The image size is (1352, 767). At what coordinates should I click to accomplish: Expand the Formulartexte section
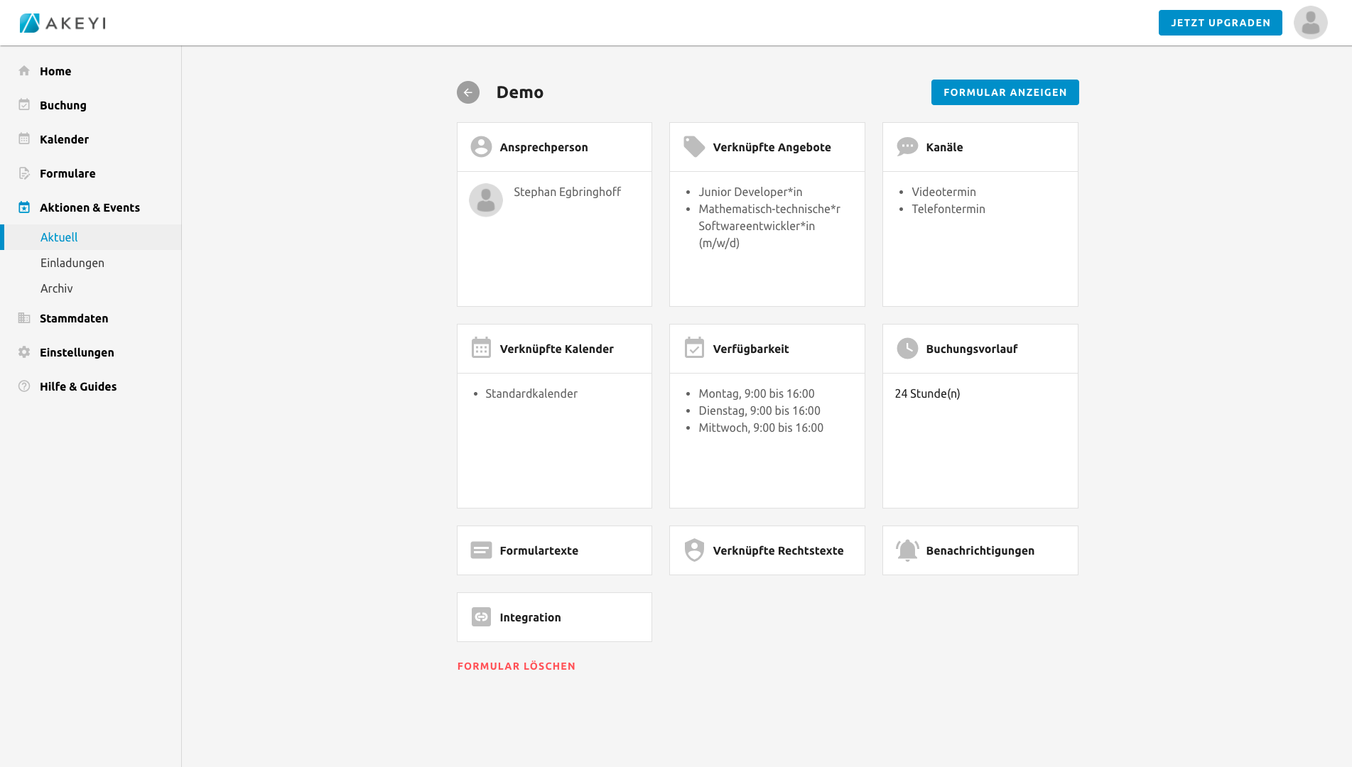(554, 550)
